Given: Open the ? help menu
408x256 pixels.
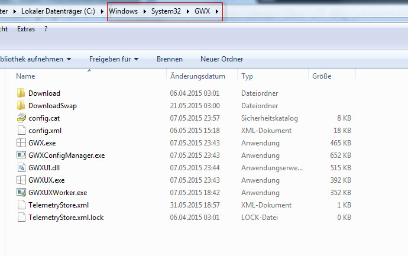Looking at the screenshot, I should [46, 29].
